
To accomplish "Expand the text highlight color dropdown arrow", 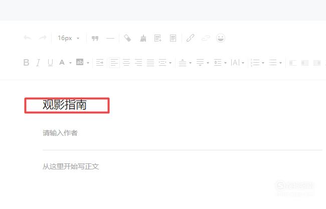I will pos(88,63).
